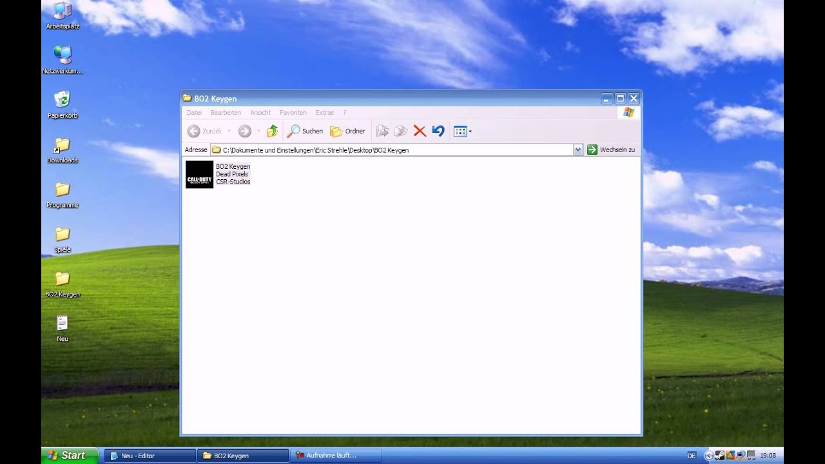Open the Suchen search pane
This screenshot has height=464, width=825.
[x=304, y=131]
